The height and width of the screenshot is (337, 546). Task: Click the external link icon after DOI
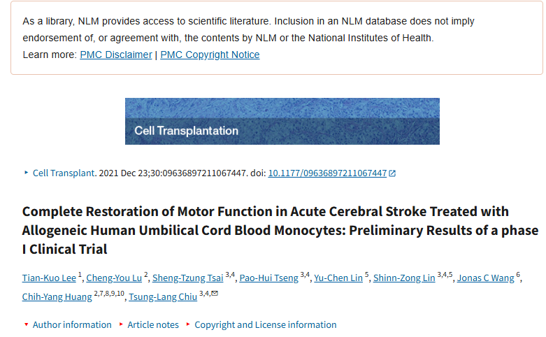[x=392, y=173]
